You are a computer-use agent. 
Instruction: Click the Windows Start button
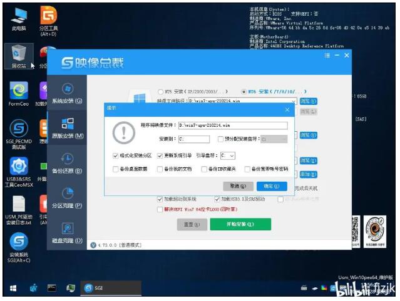(x=12, y=288)
